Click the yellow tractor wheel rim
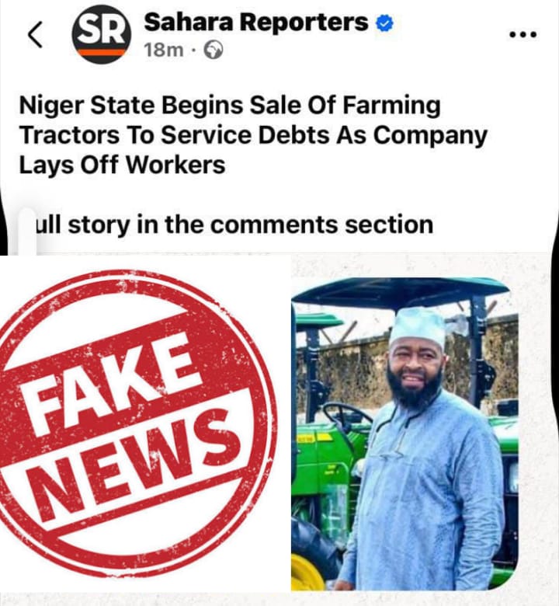The image size is (559, 606). [307, 572]
